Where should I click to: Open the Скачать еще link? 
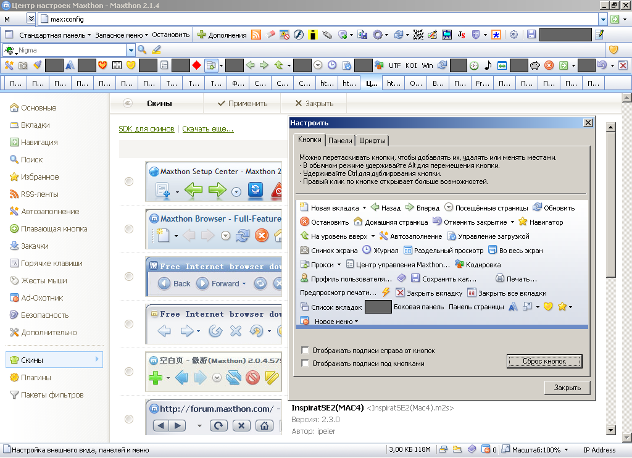207,128
